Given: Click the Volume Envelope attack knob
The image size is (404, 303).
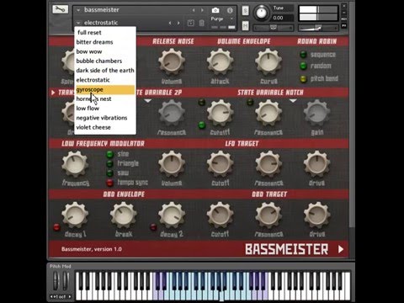Looking at the screenshot, I should click(x=221, y=62).
